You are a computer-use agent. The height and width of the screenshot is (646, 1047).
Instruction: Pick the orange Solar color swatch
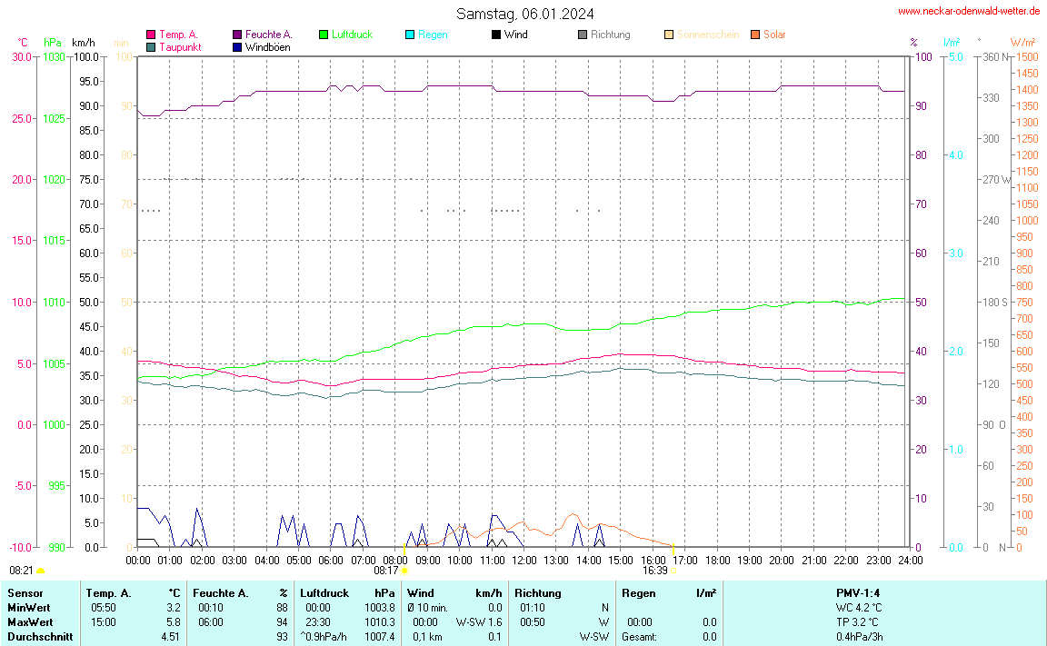click(755, 35)
